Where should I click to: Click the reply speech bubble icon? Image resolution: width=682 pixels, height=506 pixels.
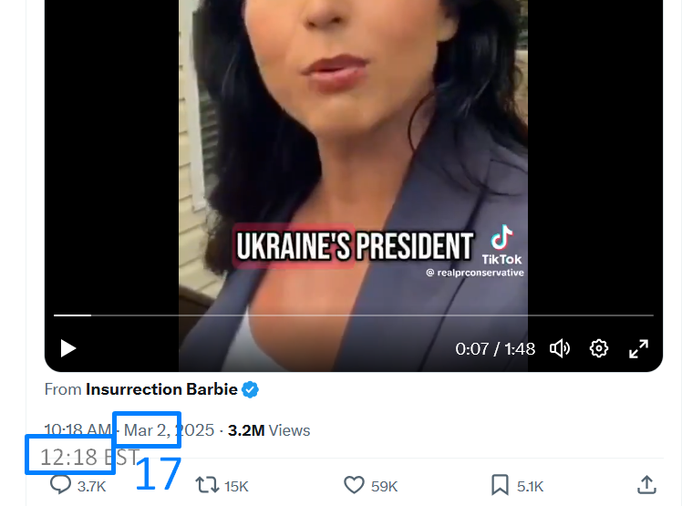tap(60, 485)
